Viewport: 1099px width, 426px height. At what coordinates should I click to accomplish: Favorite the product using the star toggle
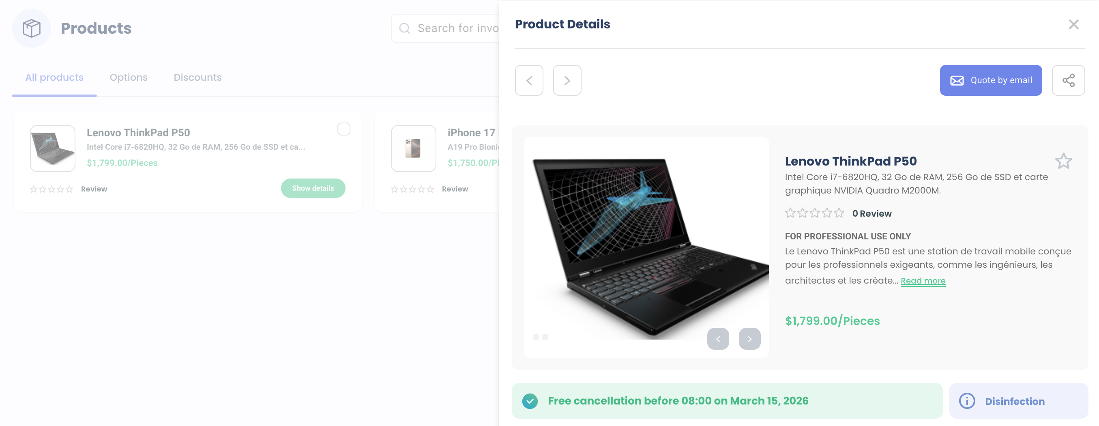tap(1063, 161)
